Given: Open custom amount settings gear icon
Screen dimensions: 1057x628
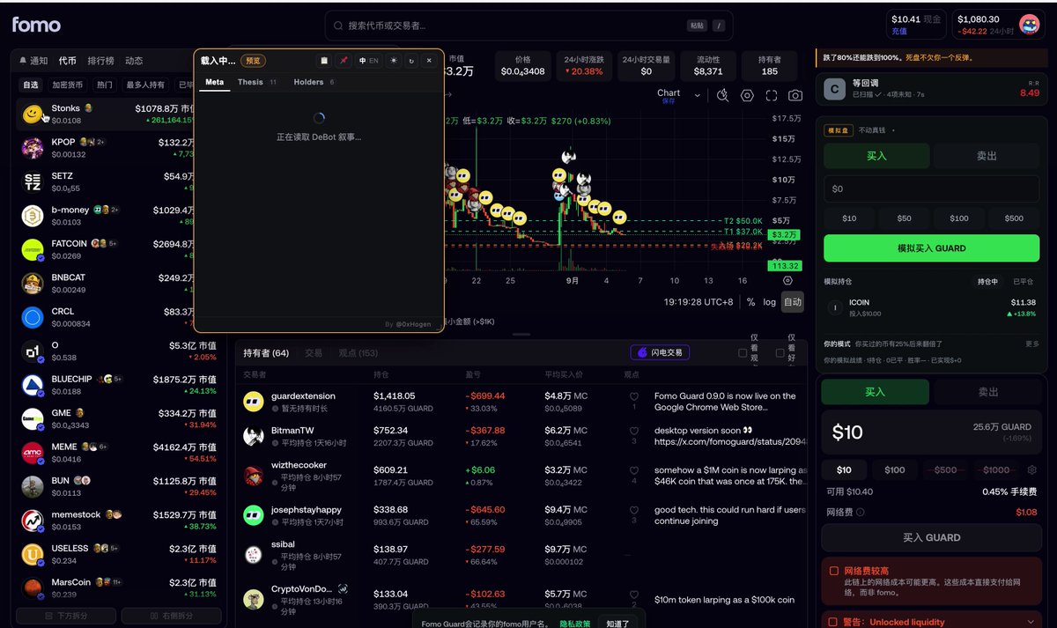Looking at the screenshot, I should 1032,469.
